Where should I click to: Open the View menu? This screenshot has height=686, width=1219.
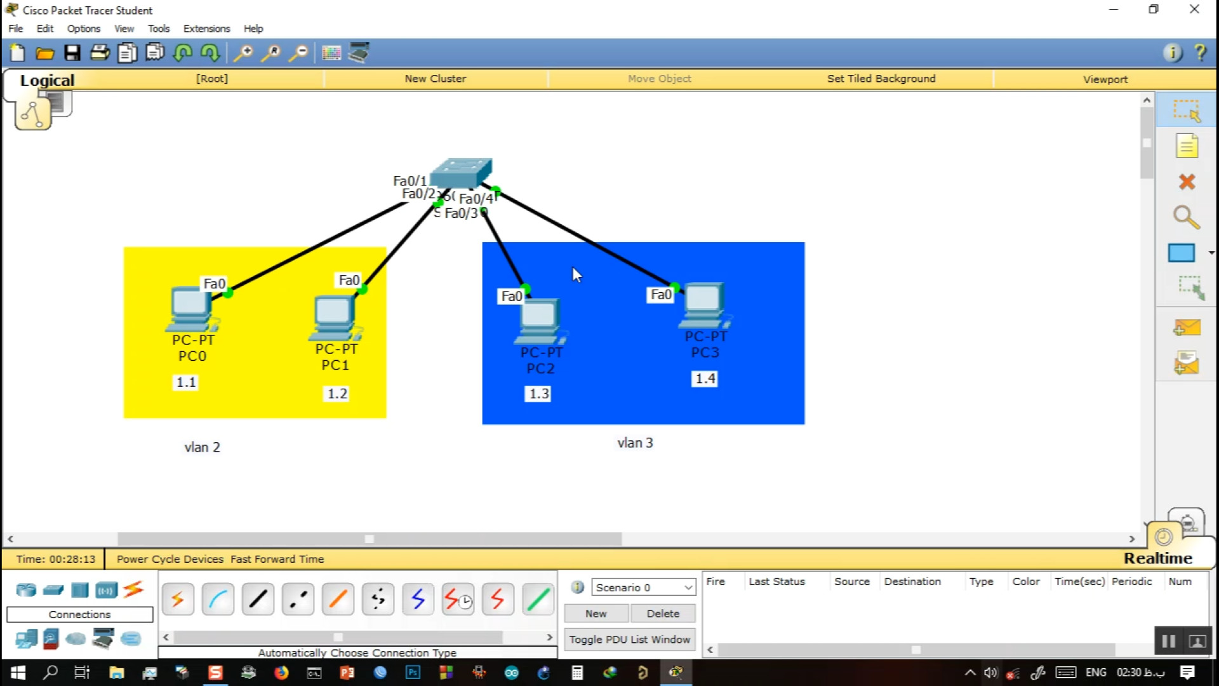[124, 29]
